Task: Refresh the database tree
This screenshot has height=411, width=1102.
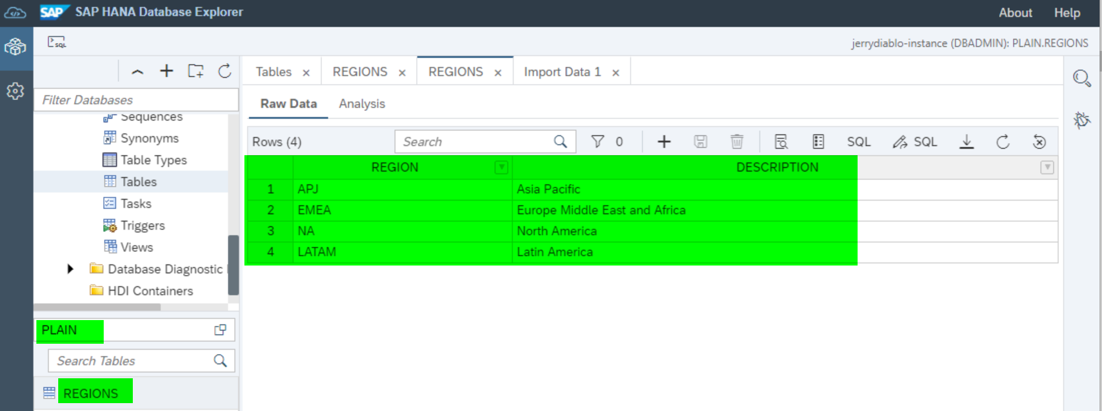Action: pyautogui.click(x=224, y=71)
